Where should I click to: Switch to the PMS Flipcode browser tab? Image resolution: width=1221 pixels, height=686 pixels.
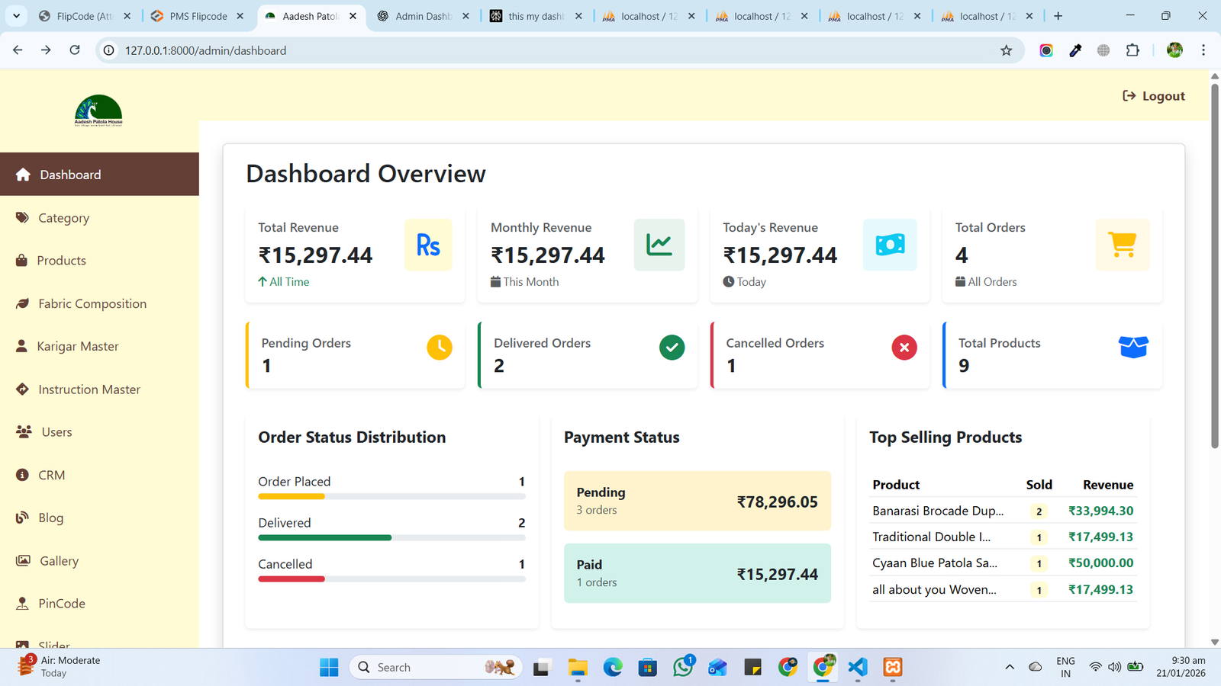pyautogui.click(x=198, y=16)
